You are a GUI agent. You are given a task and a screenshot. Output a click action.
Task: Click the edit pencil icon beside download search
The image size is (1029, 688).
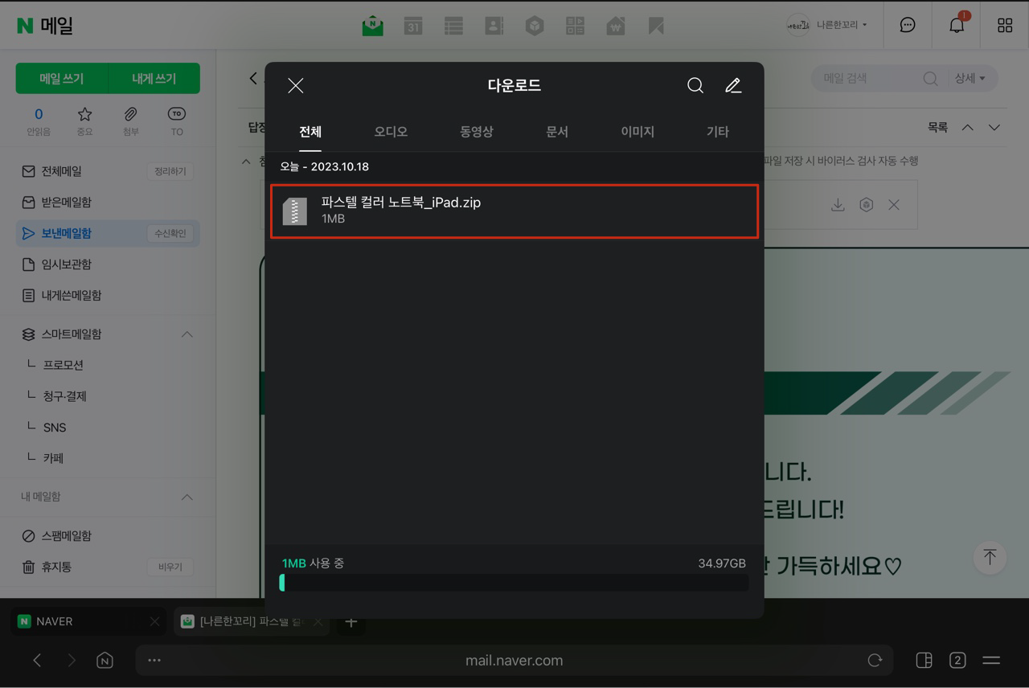733,85
